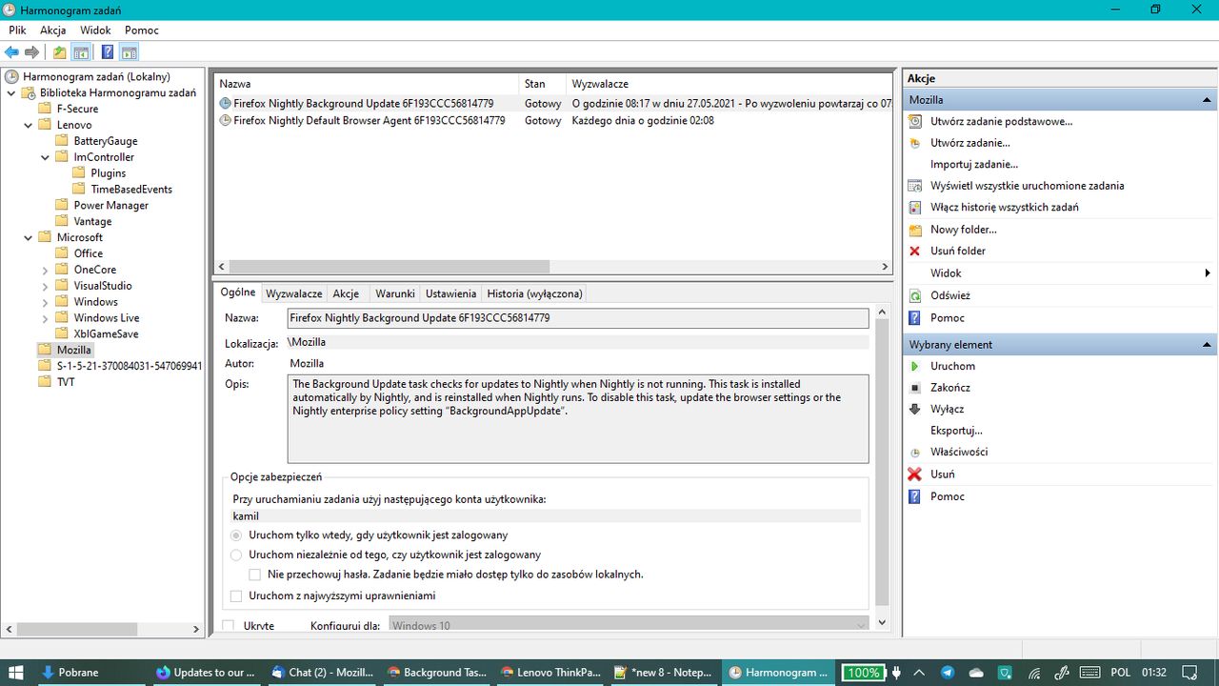Open the Pomoc menu in the menu bar
This screenshot has height=686, width=1219.
[x=142, y=30]
